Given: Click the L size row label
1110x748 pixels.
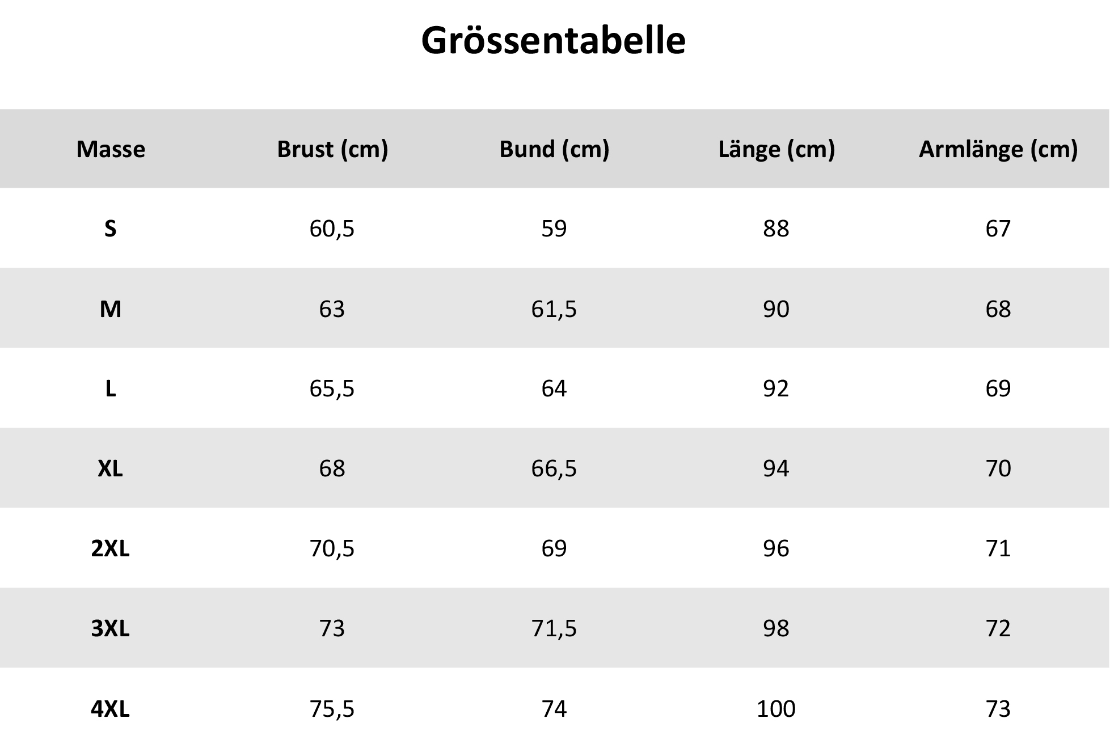Looking at the screenshot, I should [x=111, y=388].
